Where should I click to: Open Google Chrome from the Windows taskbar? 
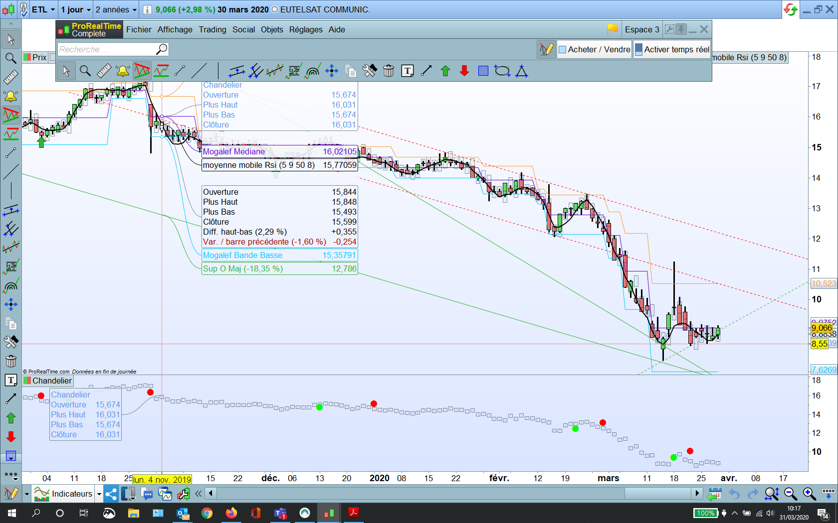(207, 513)
